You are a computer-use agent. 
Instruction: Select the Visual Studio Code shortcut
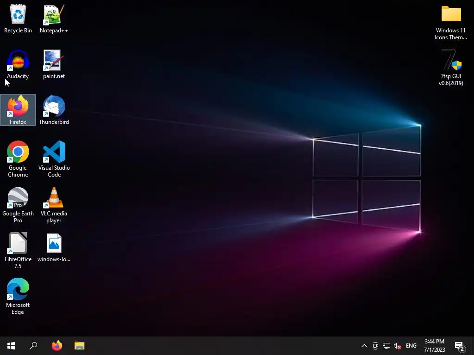click(54, 159)
